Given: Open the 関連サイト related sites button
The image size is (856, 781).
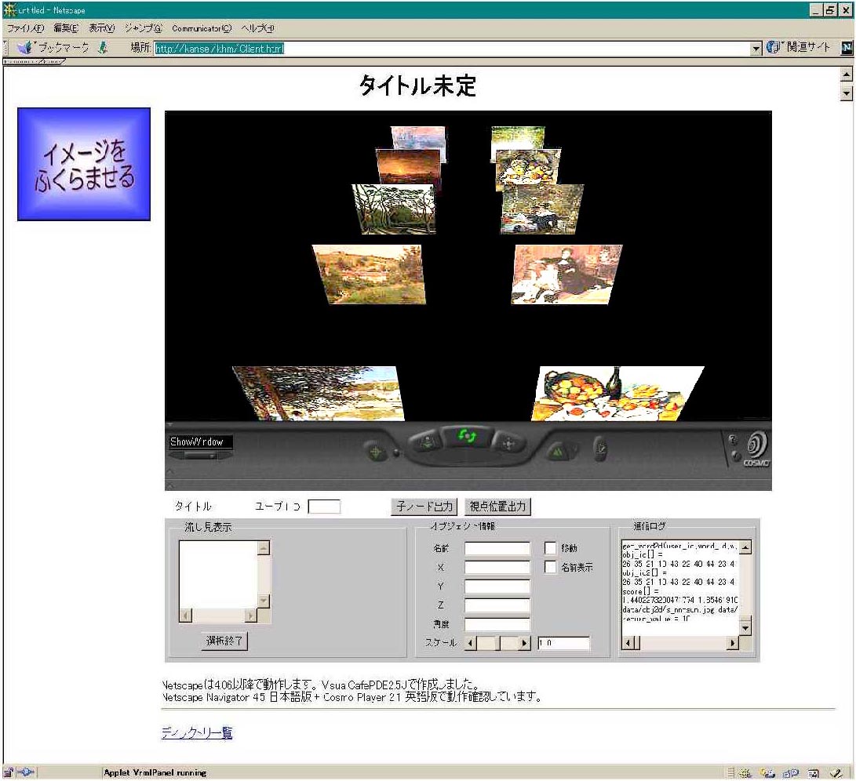Looking at the screenshot, I should coord(798,48).
